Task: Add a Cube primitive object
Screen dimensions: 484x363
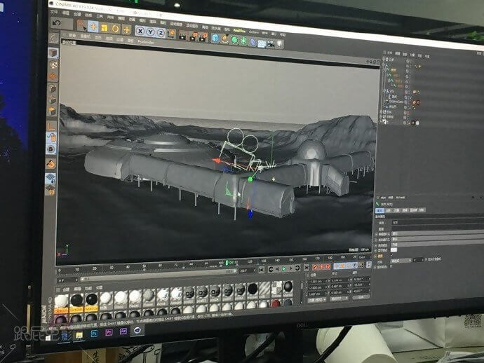Action: tap(215, 37)
